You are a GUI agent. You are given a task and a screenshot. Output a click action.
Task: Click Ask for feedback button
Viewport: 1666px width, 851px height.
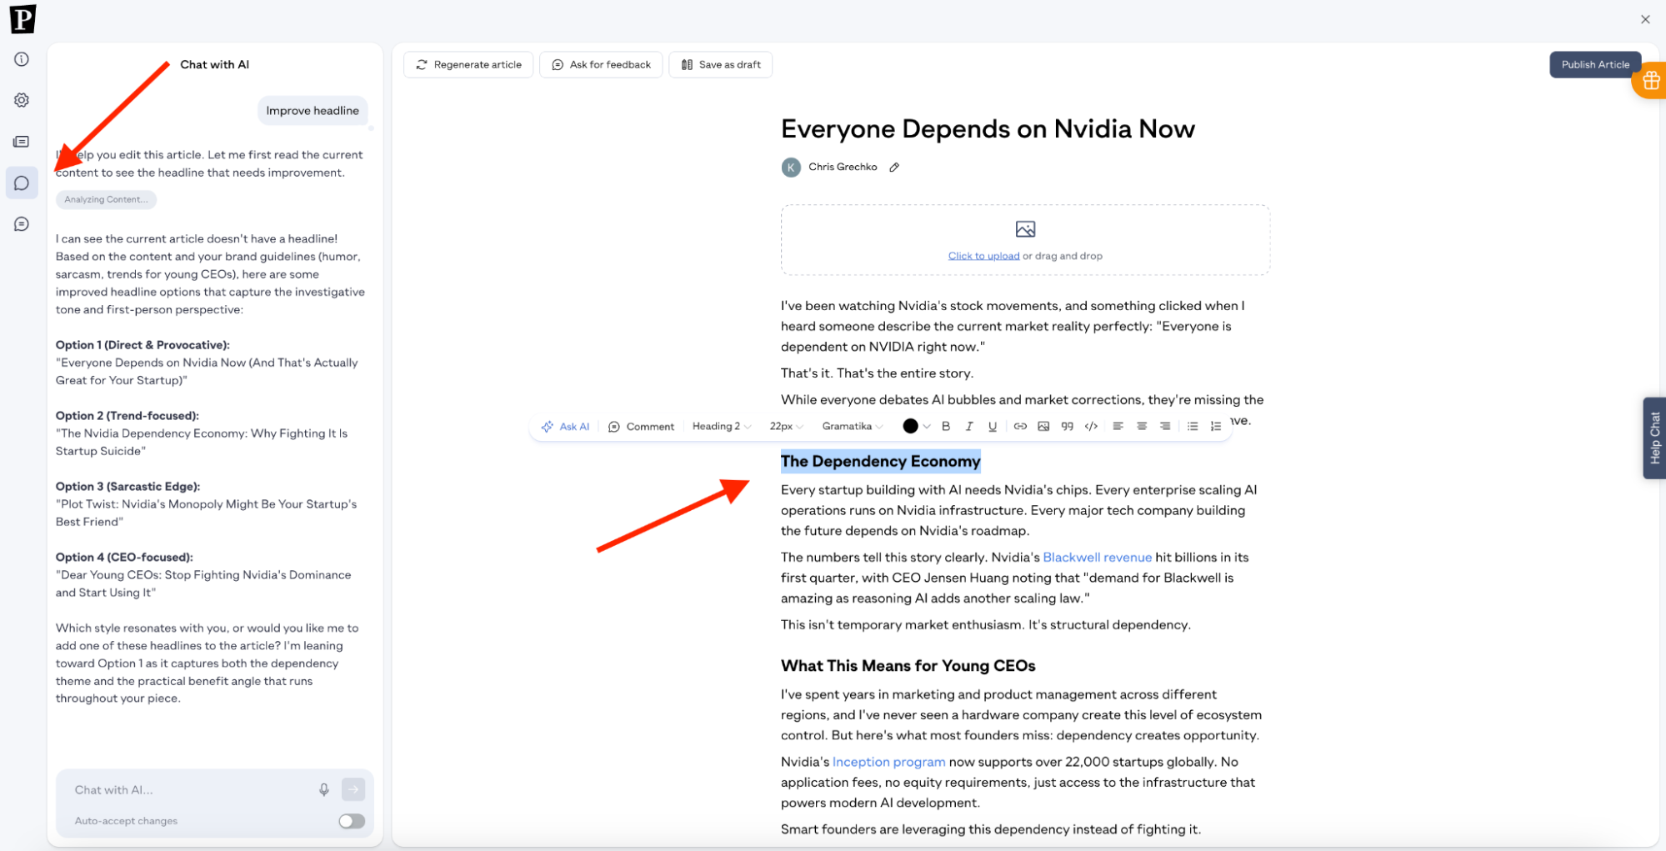pos(601,64)
